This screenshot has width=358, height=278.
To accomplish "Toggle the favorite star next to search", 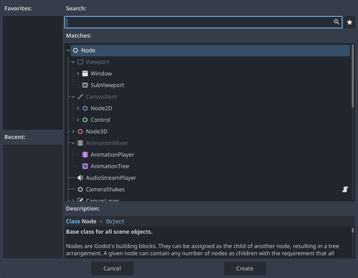I will click(x=350, y=22).
